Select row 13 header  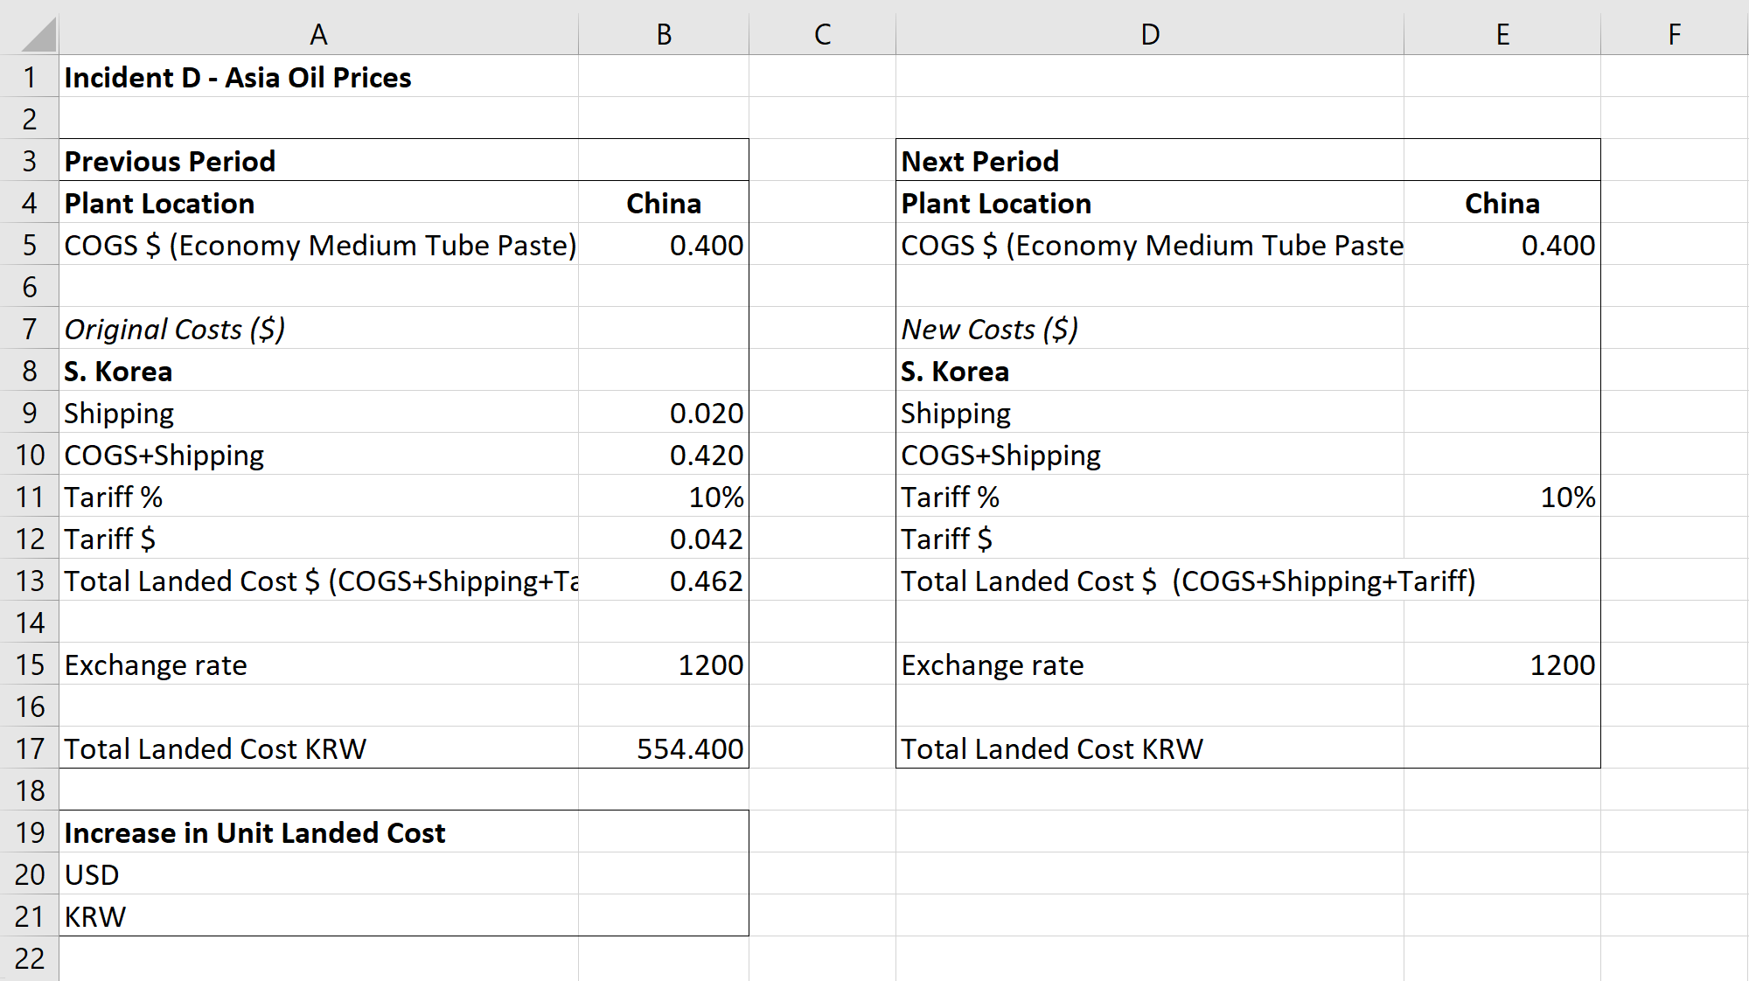(x=30, y=581)
